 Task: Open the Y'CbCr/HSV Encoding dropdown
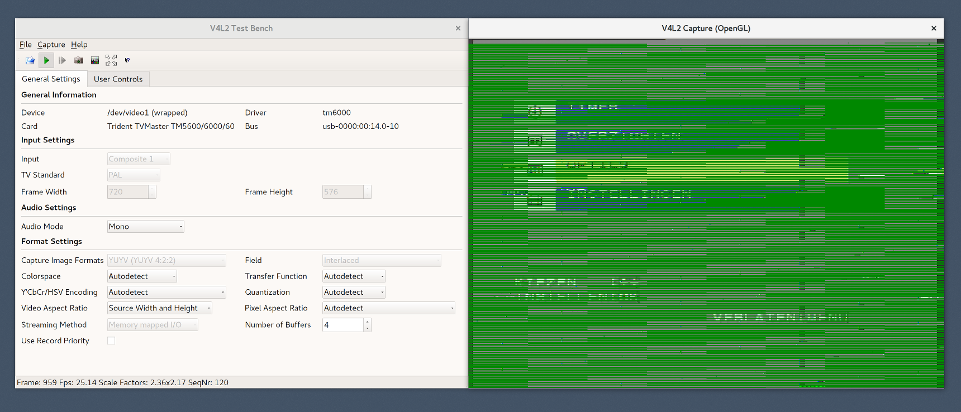(x=166, y=293)
